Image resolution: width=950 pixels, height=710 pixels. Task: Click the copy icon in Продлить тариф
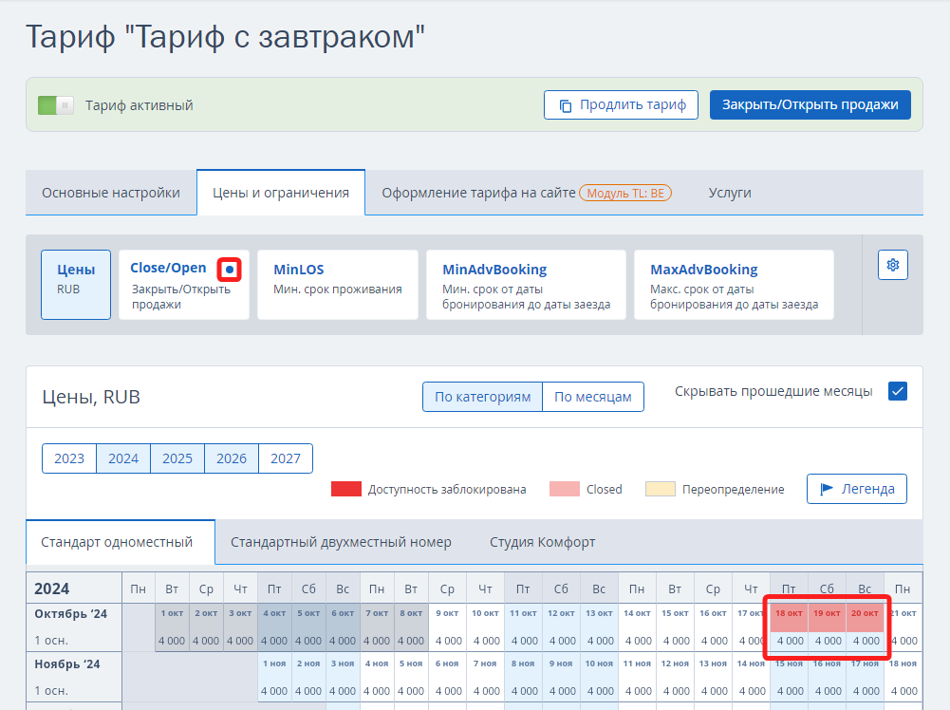point(565,105)
